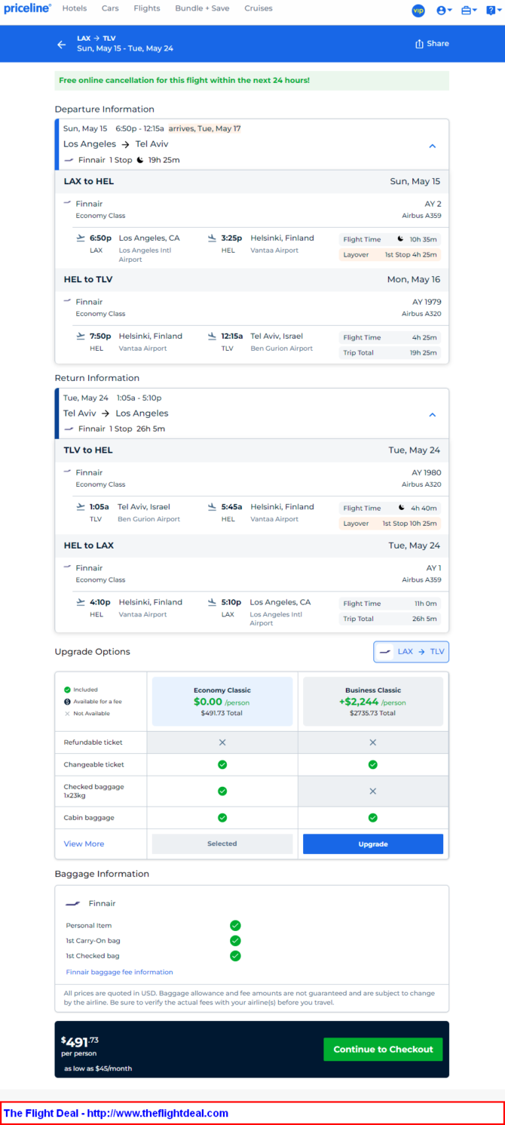Click the takeoff icon beside 7:50p Helsinki
Viewport: 505px width, 1125px height.
pos(81,337)
